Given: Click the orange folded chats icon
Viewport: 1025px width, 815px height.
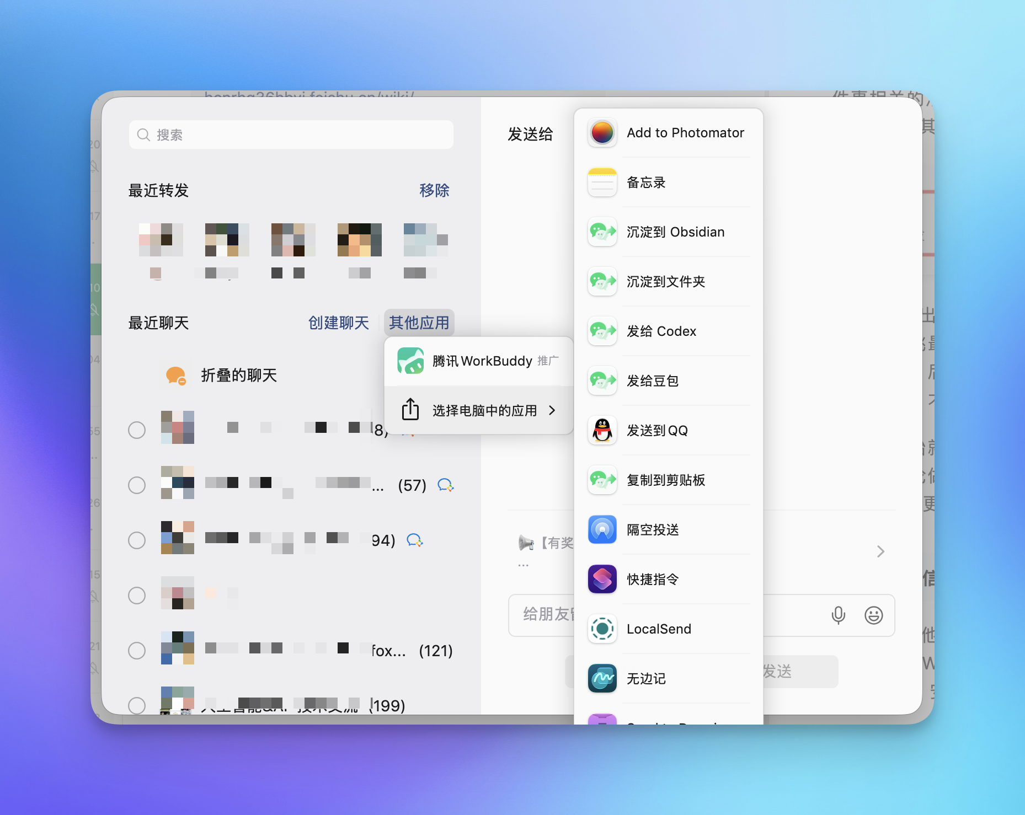Looking at the screenshot, I should pyautogui.click(x=176, y=376).
